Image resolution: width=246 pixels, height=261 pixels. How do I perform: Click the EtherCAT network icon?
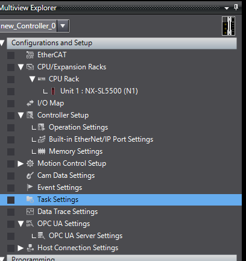click(x=30, y=55)
